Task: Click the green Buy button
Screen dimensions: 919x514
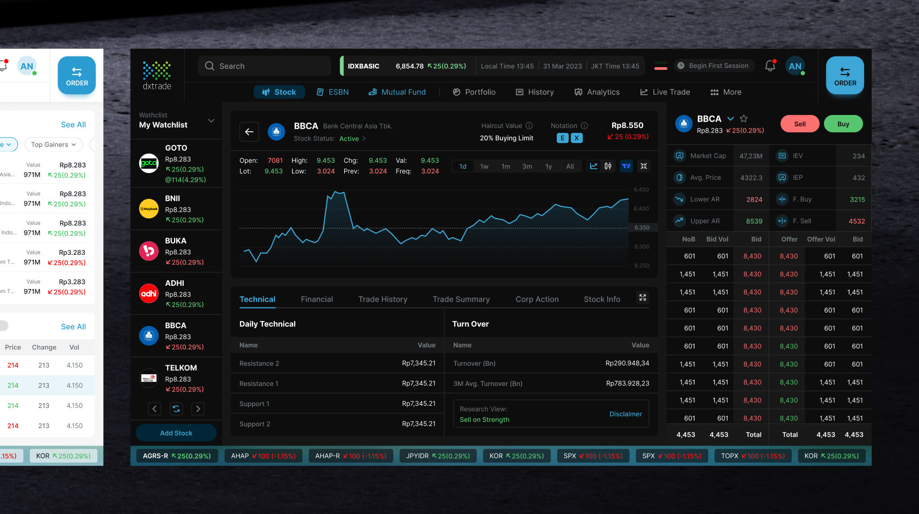Action: 843,124
